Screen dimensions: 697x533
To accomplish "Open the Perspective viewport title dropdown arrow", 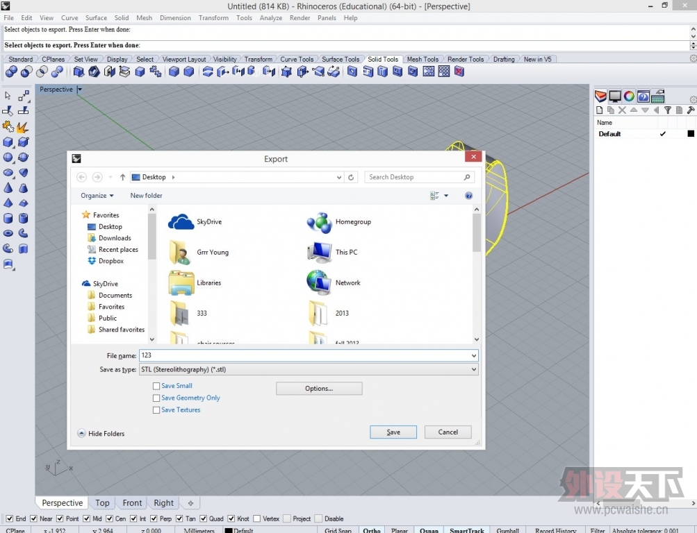I will tap(80, 90).
